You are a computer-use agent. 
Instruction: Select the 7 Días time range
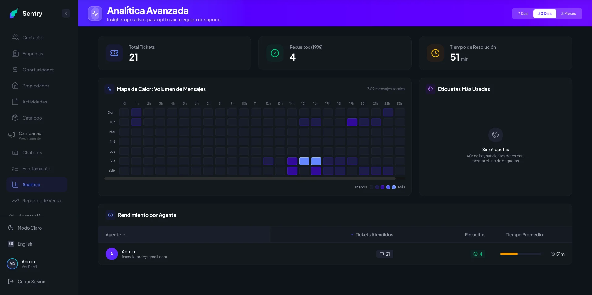523,14
